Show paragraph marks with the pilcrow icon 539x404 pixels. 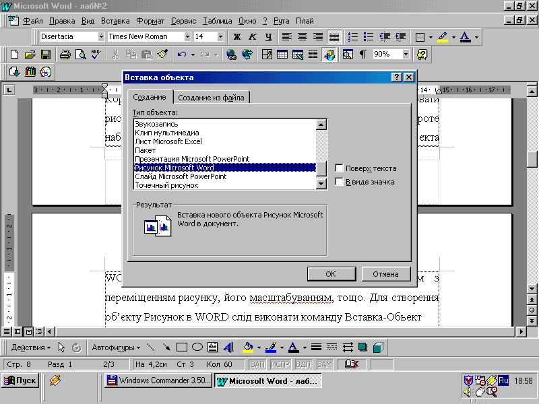363,55
